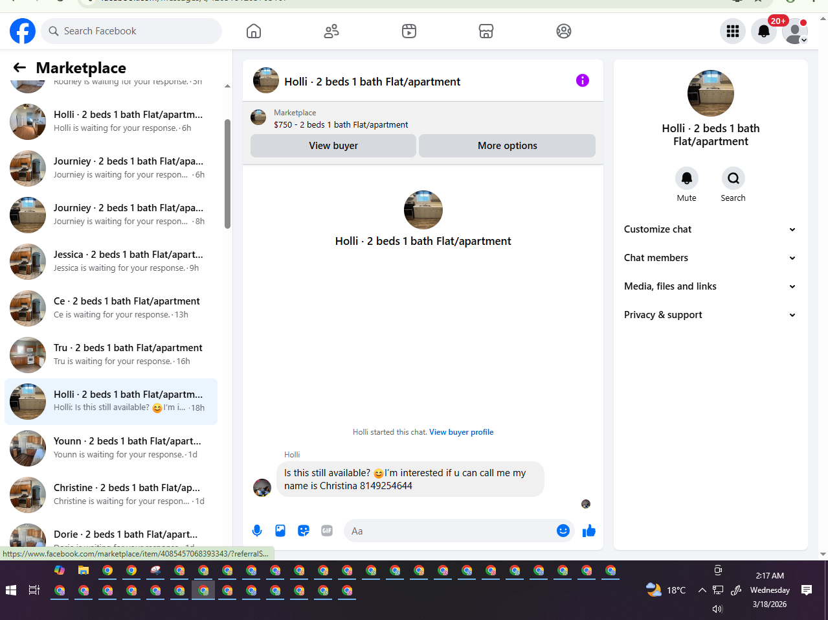Click the back arrow beside Marketplace

(x=19, y=67)
